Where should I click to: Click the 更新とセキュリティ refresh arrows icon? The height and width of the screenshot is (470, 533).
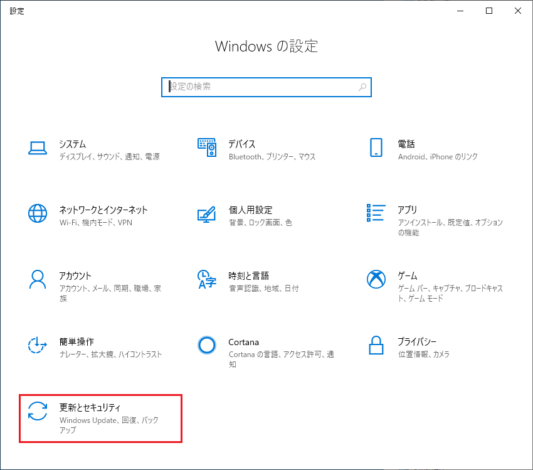tap(38, 411)
